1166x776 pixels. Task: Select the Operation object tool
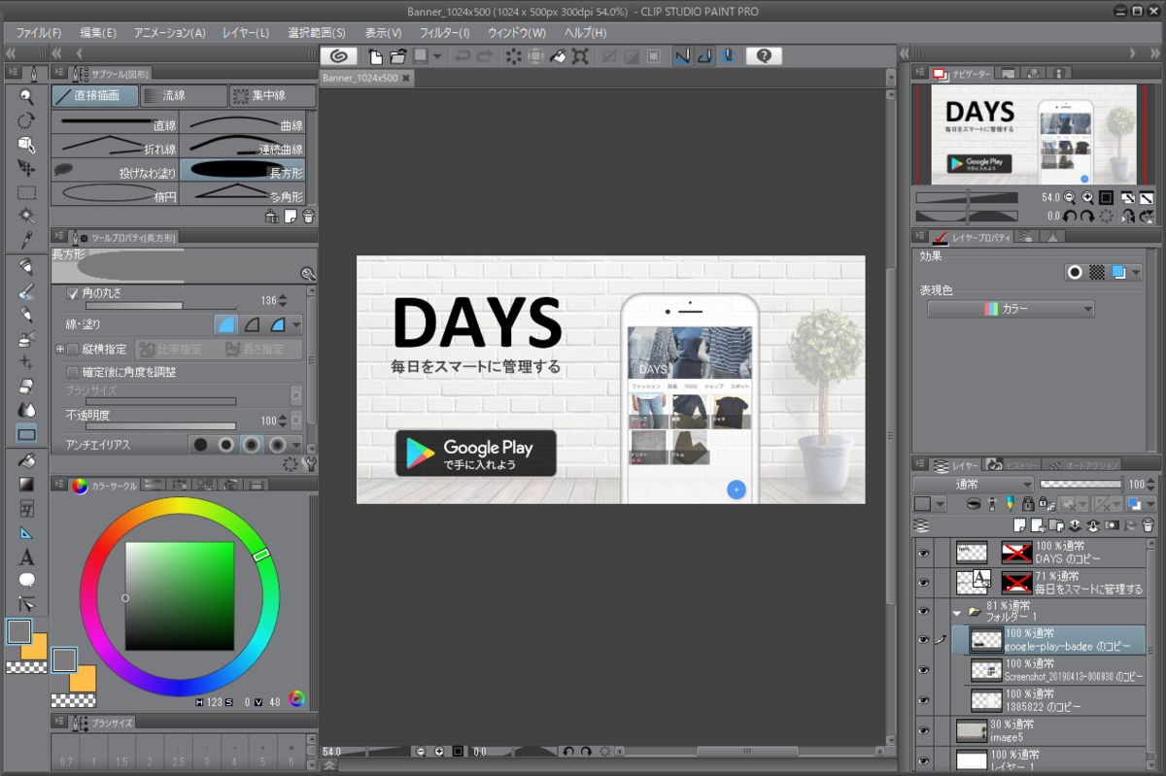26,145
